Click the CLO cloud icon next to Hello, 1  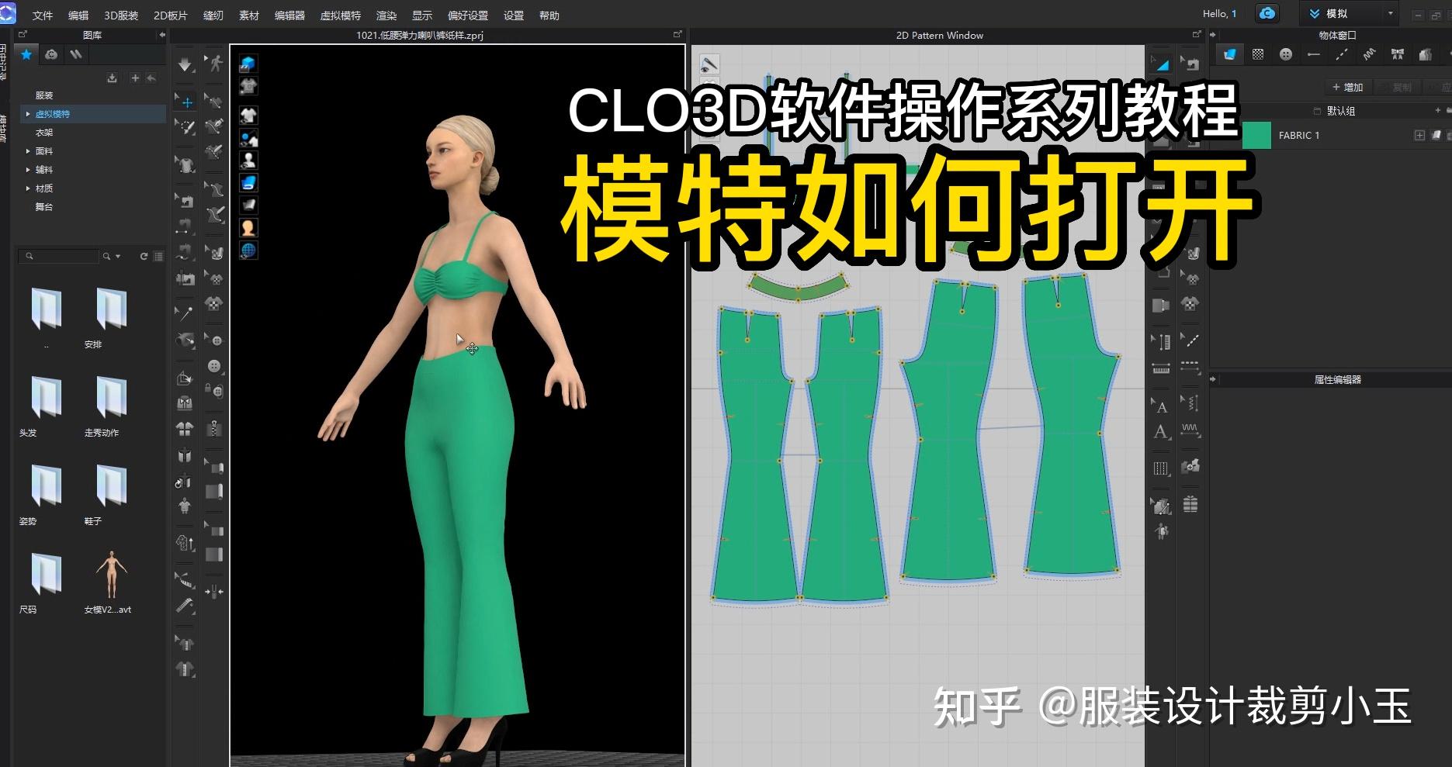(1267, 13)
